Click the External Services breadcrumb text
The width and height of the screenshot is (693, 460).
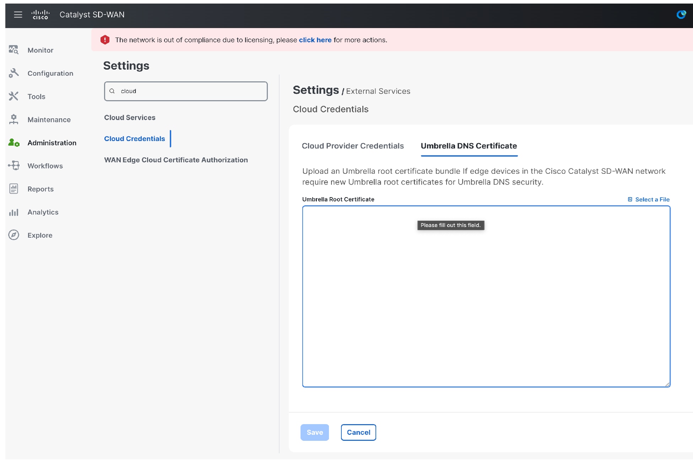(x=378, y=91)
